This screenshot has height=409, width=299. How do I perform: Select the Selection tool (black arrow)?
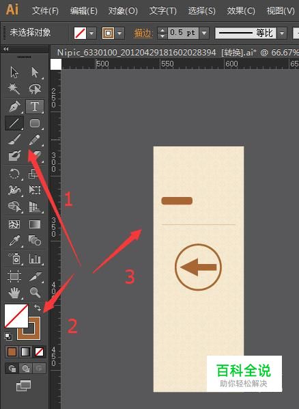(x=14, y=72)
